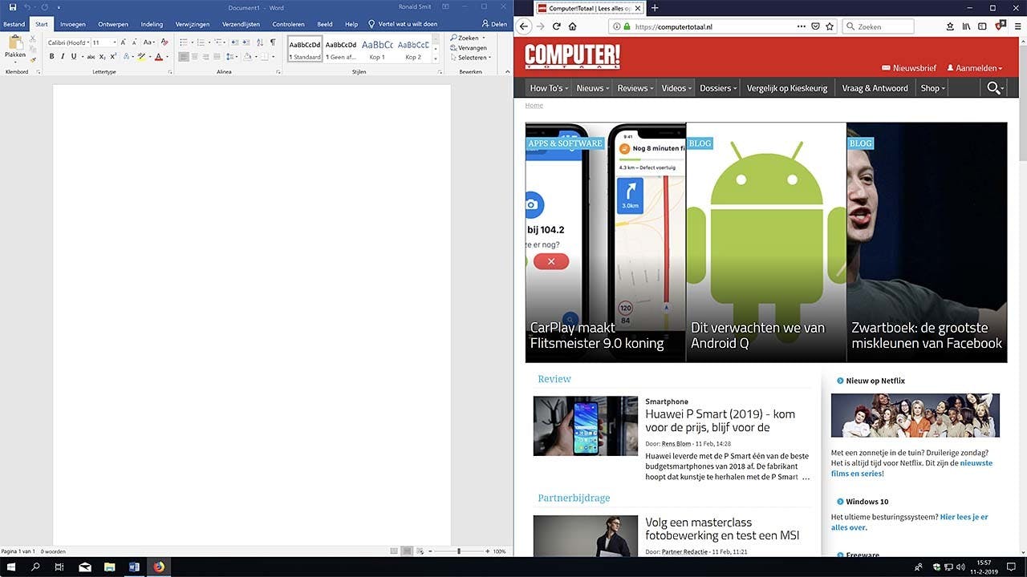Open the Firefox hamburger menu
1027x577 pixels.
[x=1017, y=26]
